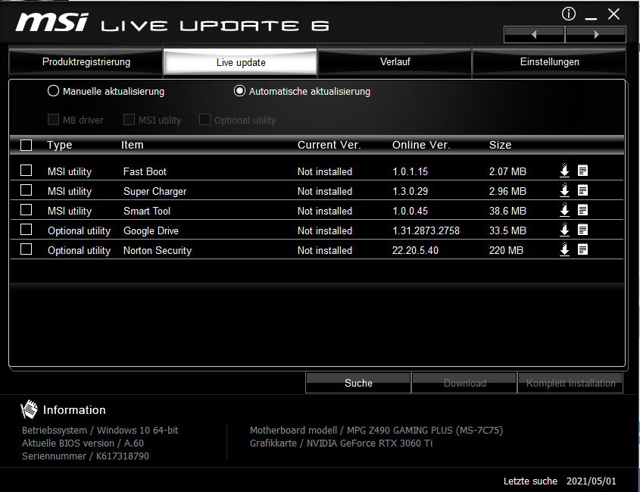Click the info circle icon in title bar
640x492 pixels.
tap(569, 14)
